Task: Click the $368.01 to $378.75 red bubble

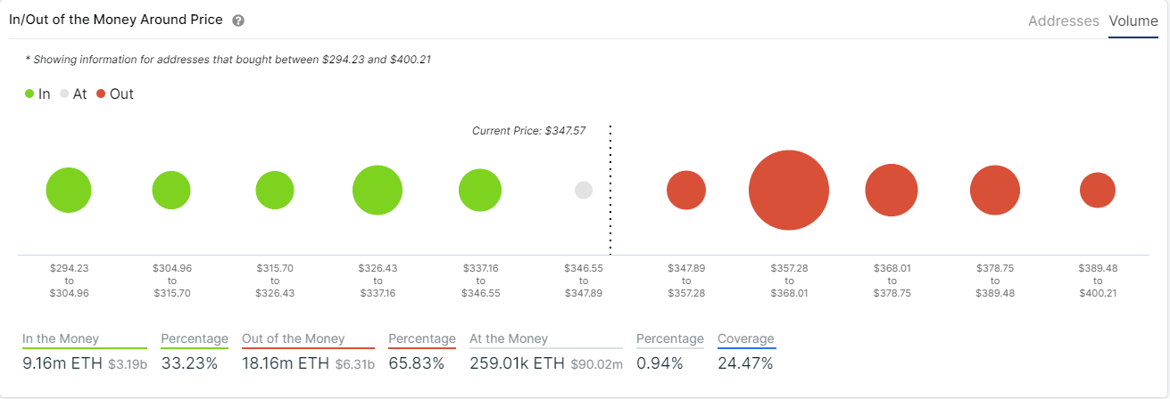Action: [x=892, y=190]
